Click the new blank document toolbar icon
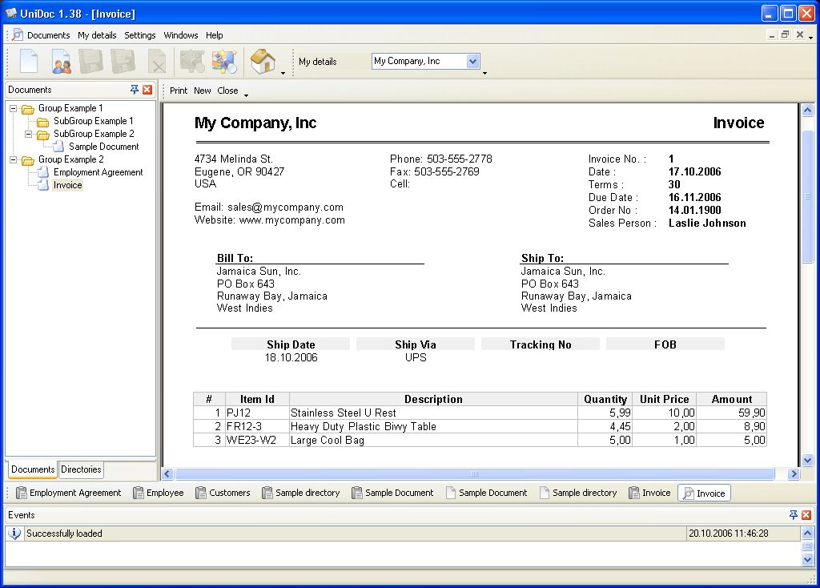 (29, 61)
